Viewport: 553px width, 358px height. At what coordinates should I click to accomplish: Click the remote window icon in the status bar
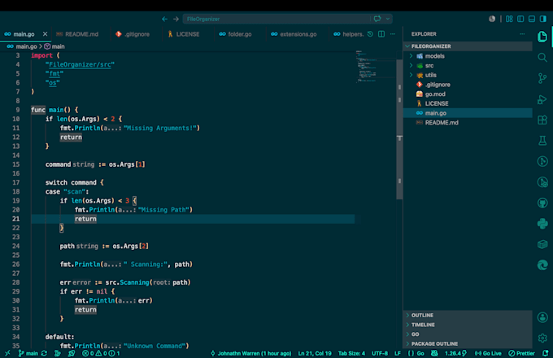[7, 353]
